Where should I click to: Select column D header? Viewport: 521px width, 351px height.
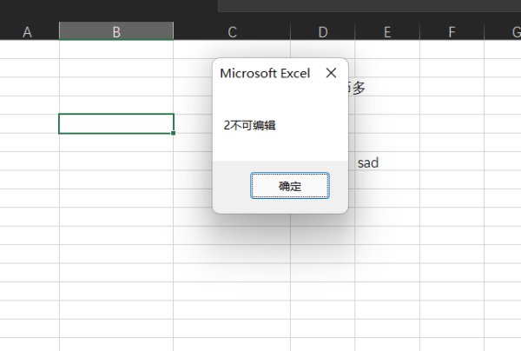[x=323, y=32]
